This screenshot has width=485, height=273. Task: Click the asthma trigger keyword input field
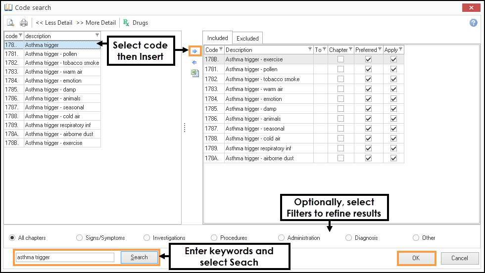(64, 257)
